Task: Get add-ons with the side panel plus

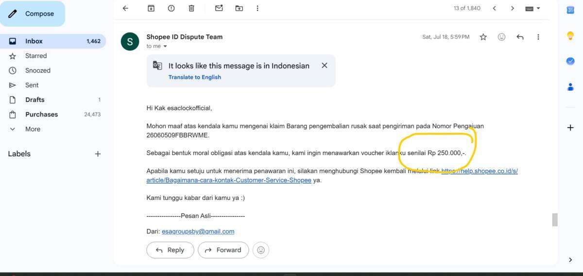Action: (x=570, y=128)
